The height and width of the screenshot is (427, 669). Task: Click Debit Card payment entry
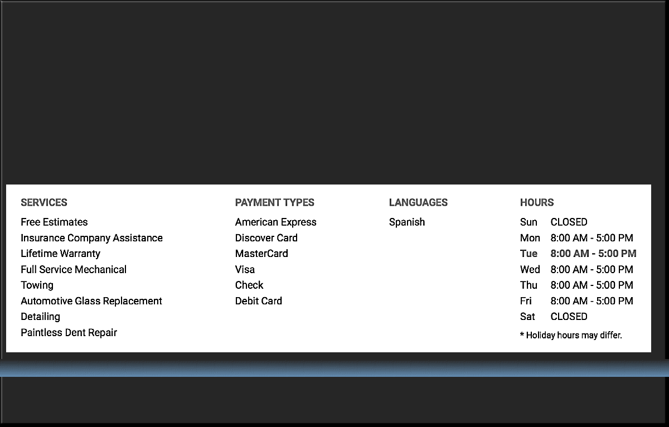pos(258,301)
